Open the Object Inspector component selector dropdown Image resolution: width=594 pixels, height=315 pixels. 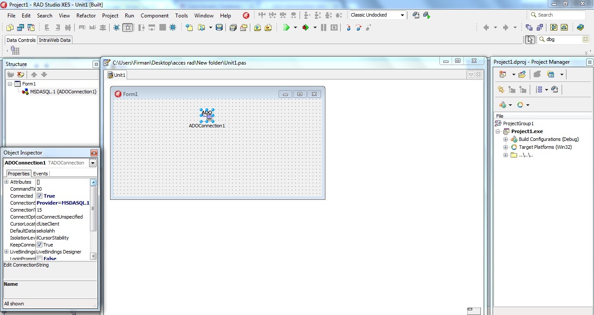click(x=93, y=163)
